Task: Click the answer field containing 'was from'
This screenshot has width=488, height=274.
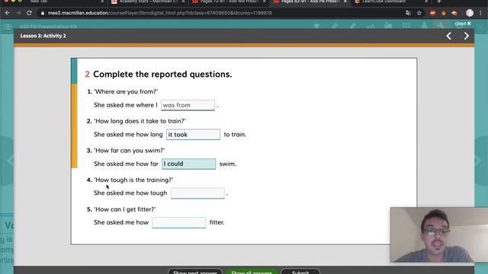Action: pos(188,105)
